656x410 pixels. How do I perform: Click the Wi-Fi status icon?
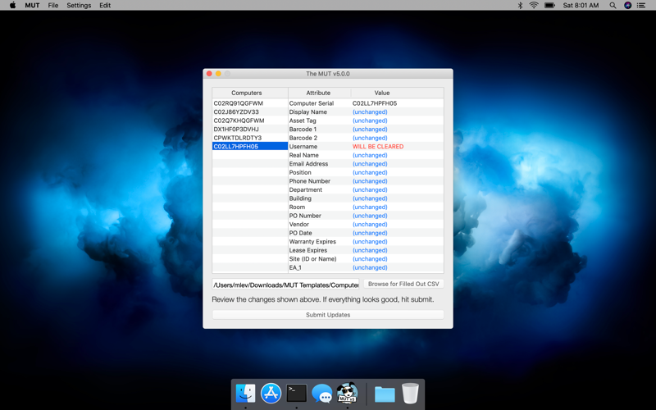(534, 5)
